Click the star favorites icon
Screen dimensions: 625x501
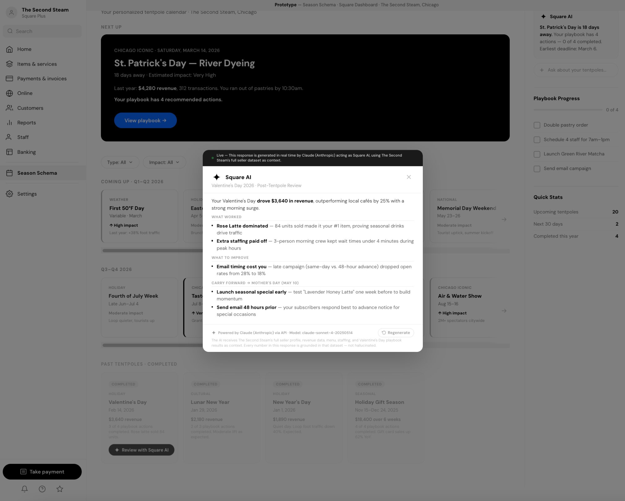(60, 489)
